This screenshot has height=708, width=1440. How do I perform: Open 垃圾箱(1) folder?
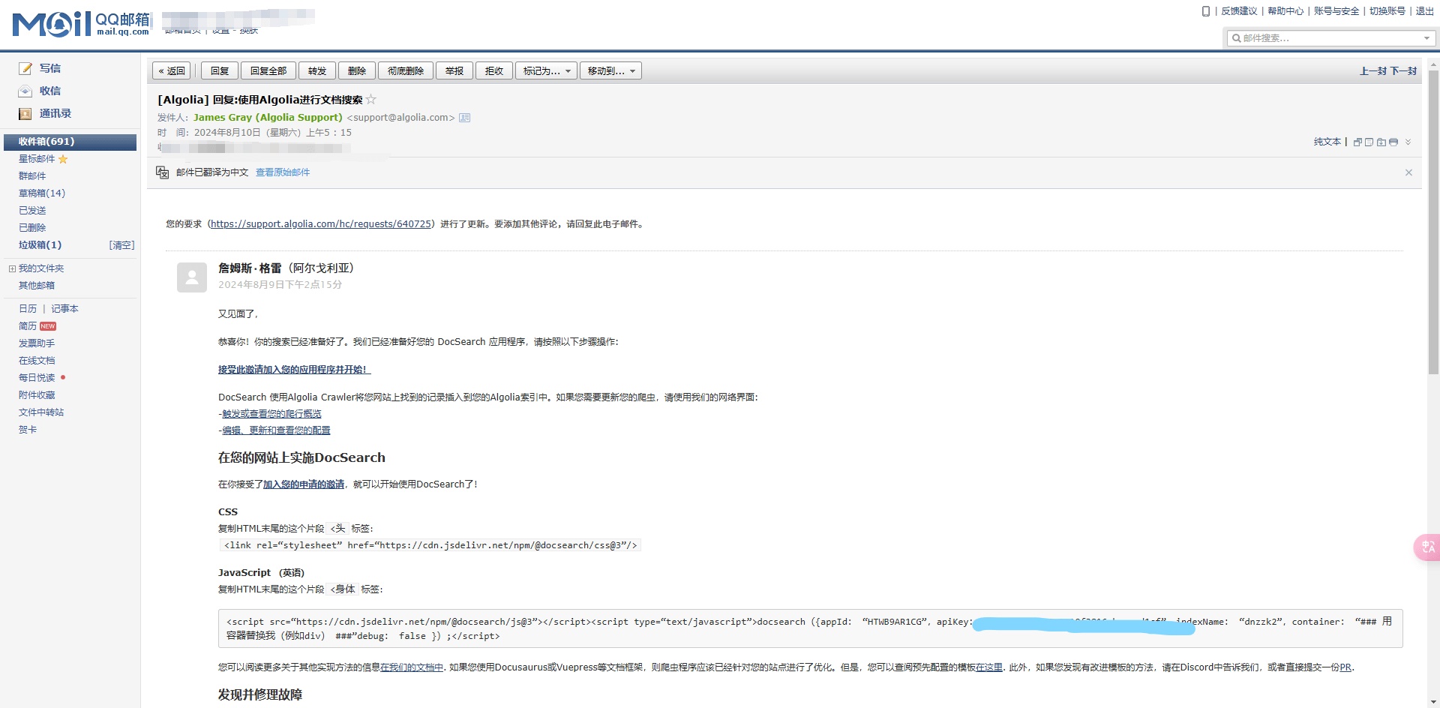(x=40, y=245)
